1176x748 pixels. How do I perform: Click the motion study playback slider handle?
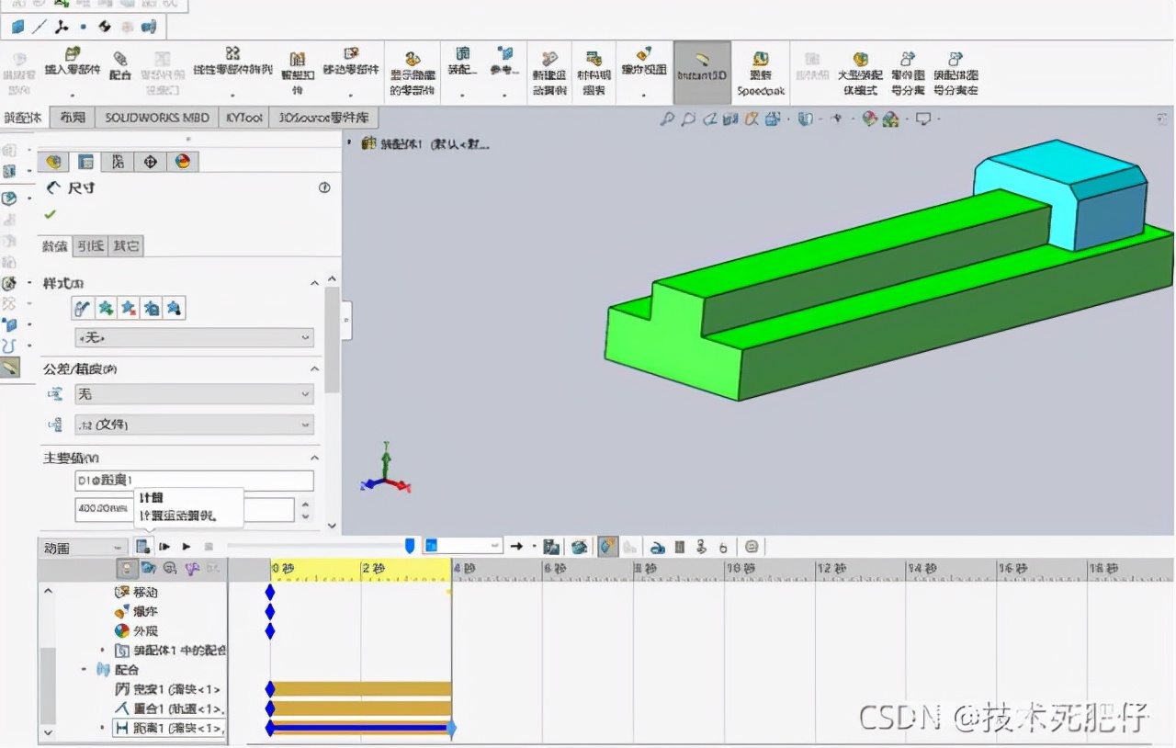[x=410, y=546]
